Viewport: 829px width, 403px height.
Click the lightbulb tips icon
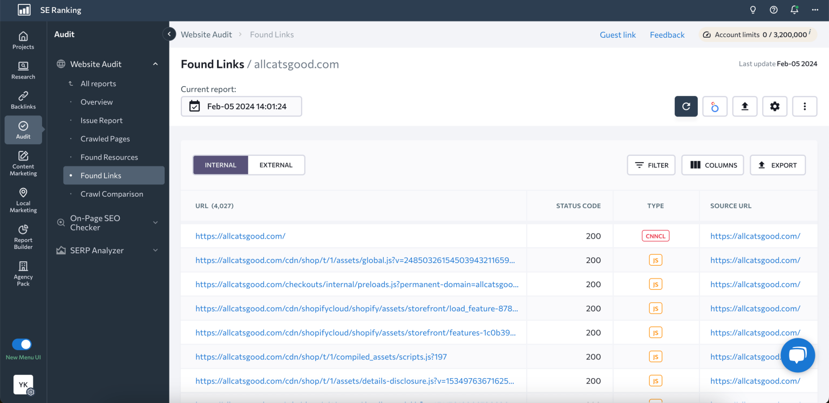coord(753,10)
